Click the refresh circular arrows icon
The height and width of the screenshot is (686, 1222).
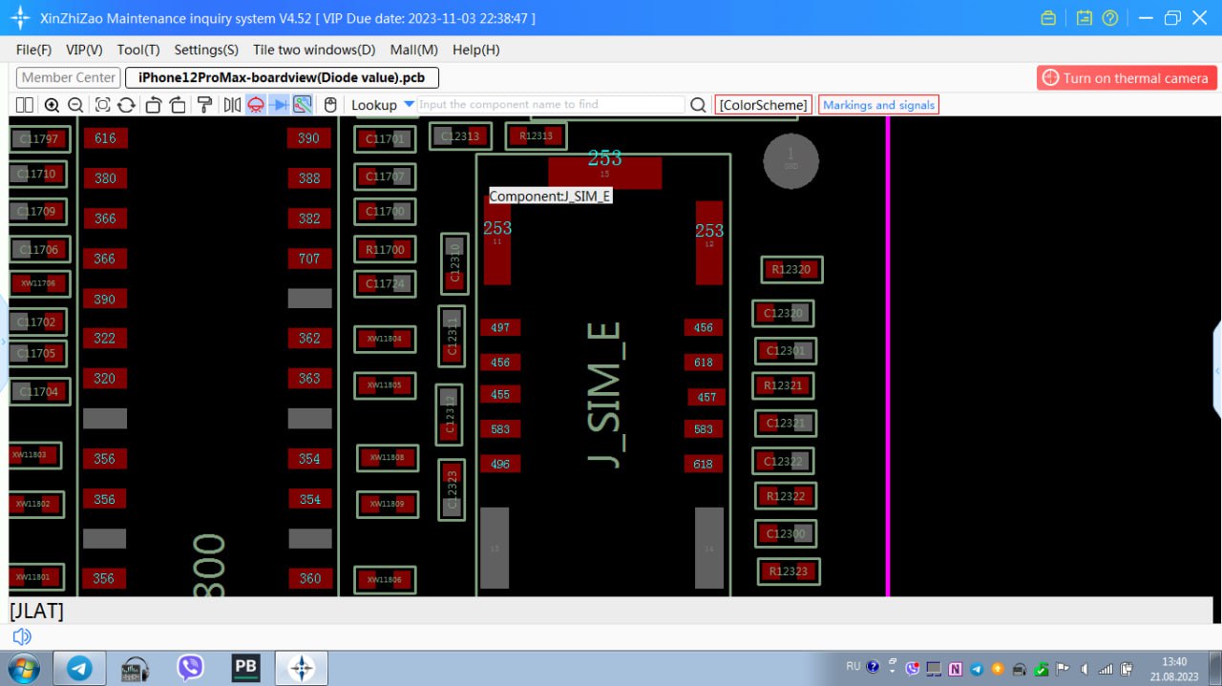[x=125, y=105]
